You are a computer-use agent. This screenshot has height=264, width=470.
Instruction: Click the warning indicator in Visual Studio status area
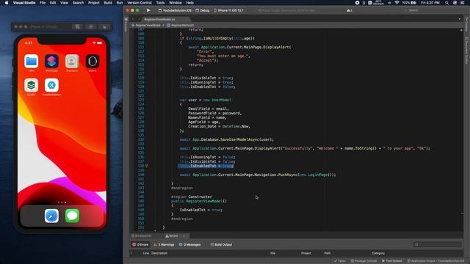(x=350, y=10)
